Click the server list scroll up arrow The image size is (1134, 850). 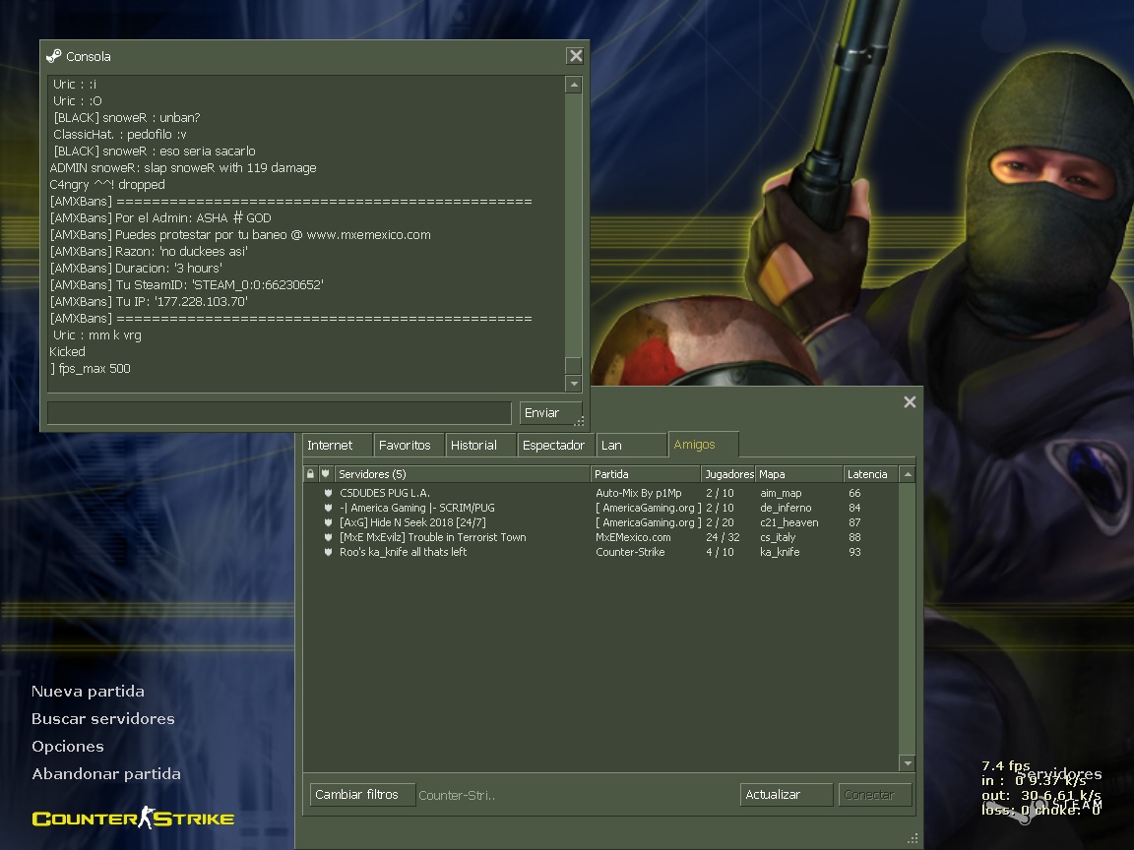[908, 474]
